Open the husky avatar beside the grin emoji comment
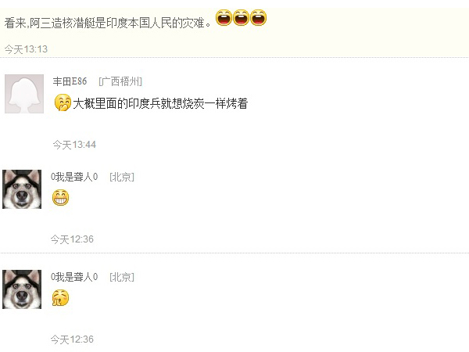This screenshot has width=469, height=352. click(x=22, y=189)
